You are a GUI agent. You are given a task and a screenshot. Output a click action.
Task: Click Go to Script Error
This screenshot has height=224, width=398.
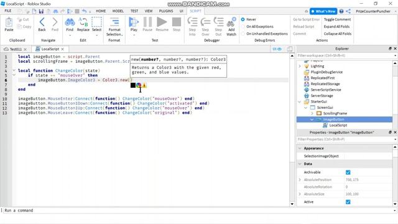pyautogui.click(x=306, y=19)
